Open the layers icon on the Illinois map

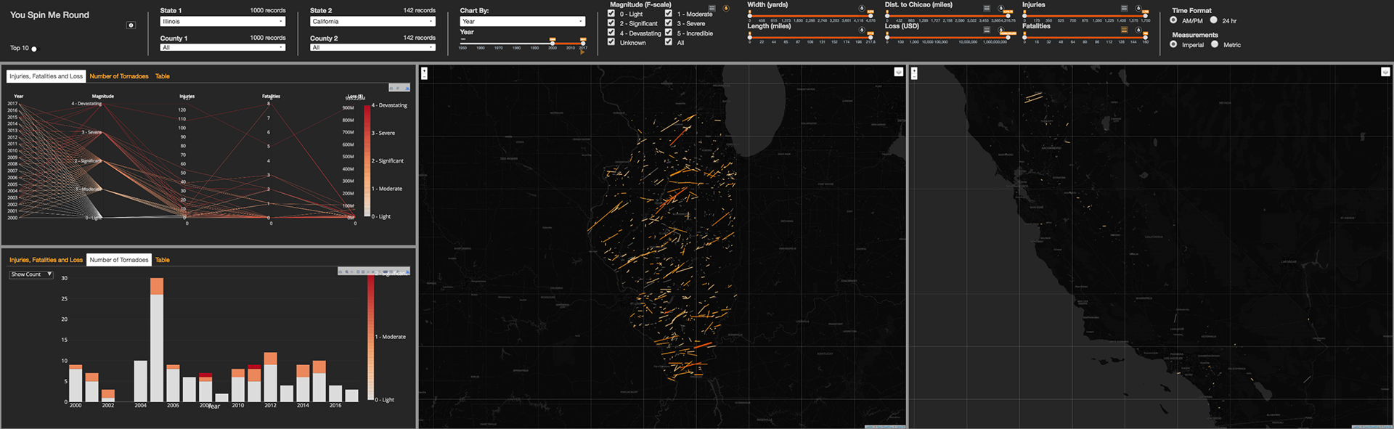(898, 72)
